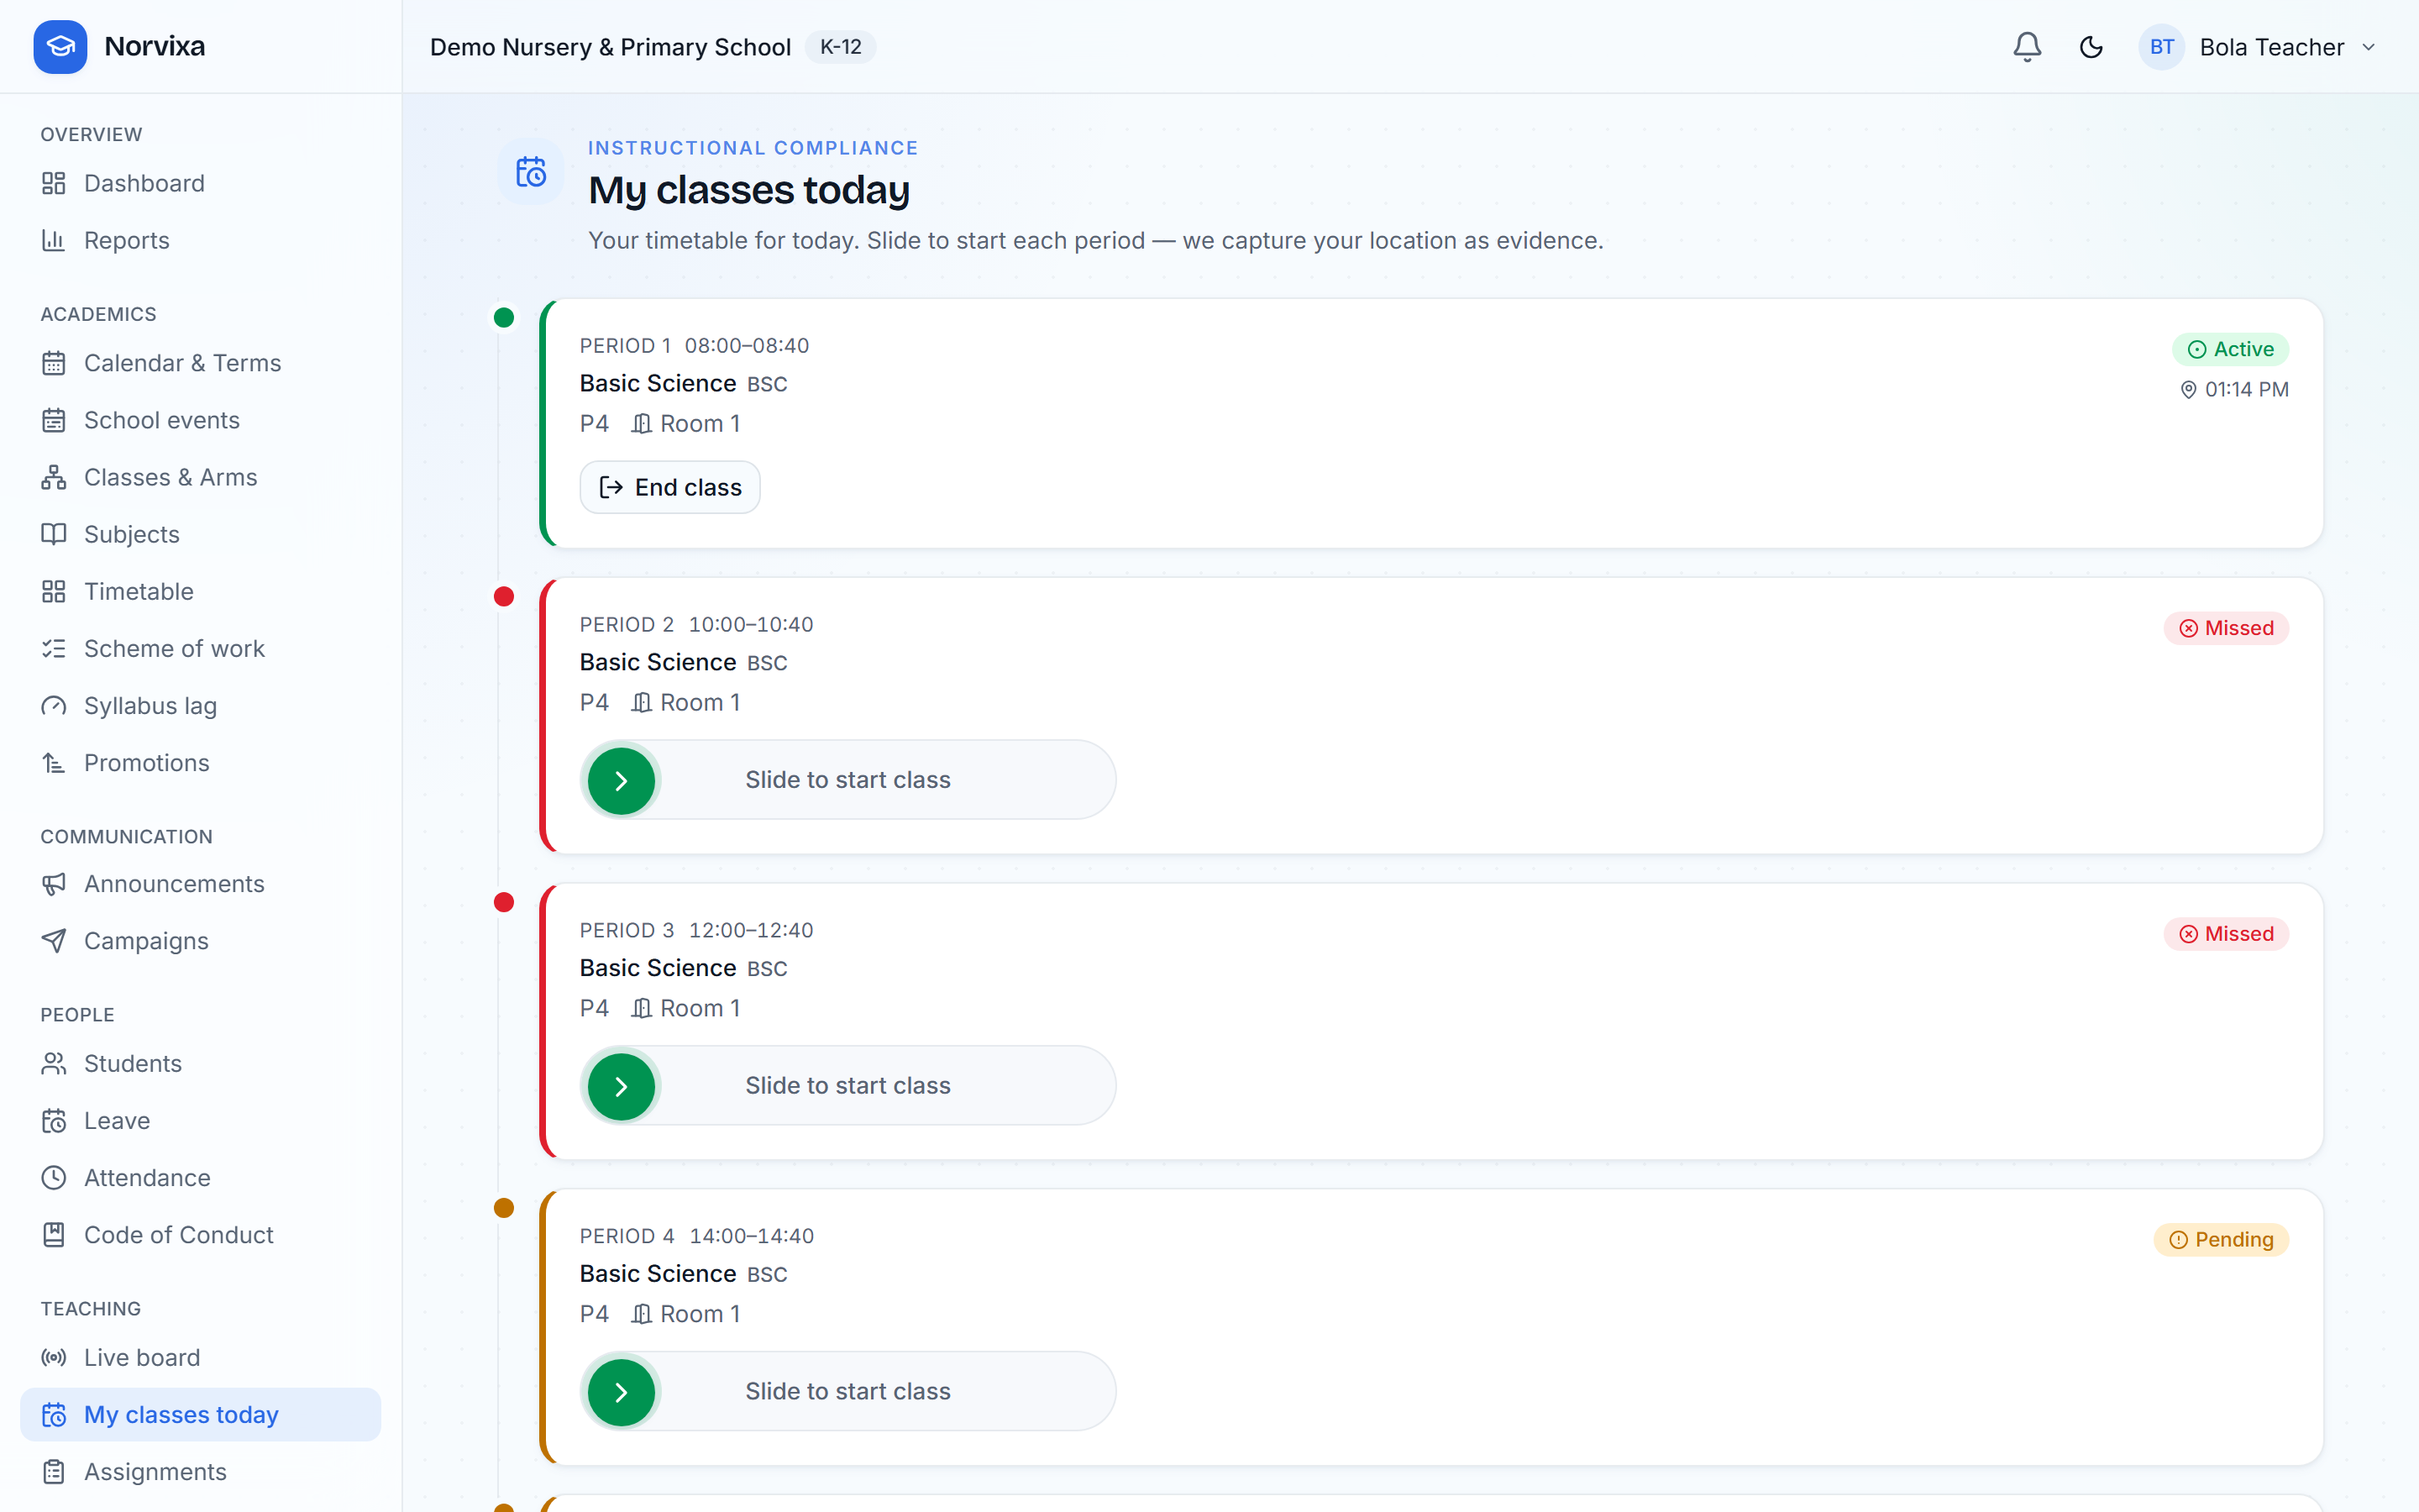Click the School events icon
The image size is (2419, 1512).
54,421
